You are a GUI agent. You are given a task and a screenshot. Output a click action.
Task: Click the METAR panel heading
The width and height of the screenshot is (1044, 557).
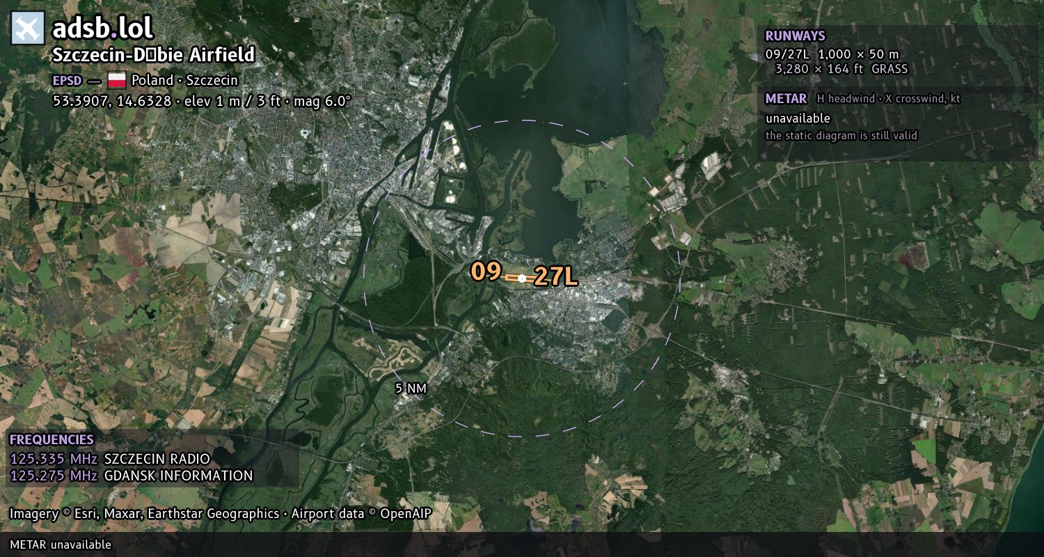click(x=786, y=98)
